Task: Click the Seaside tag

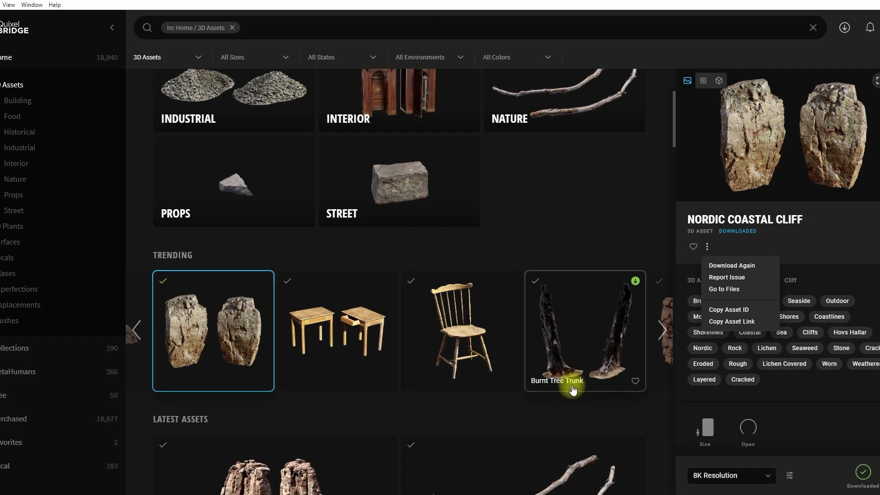Action: point(798,301)
